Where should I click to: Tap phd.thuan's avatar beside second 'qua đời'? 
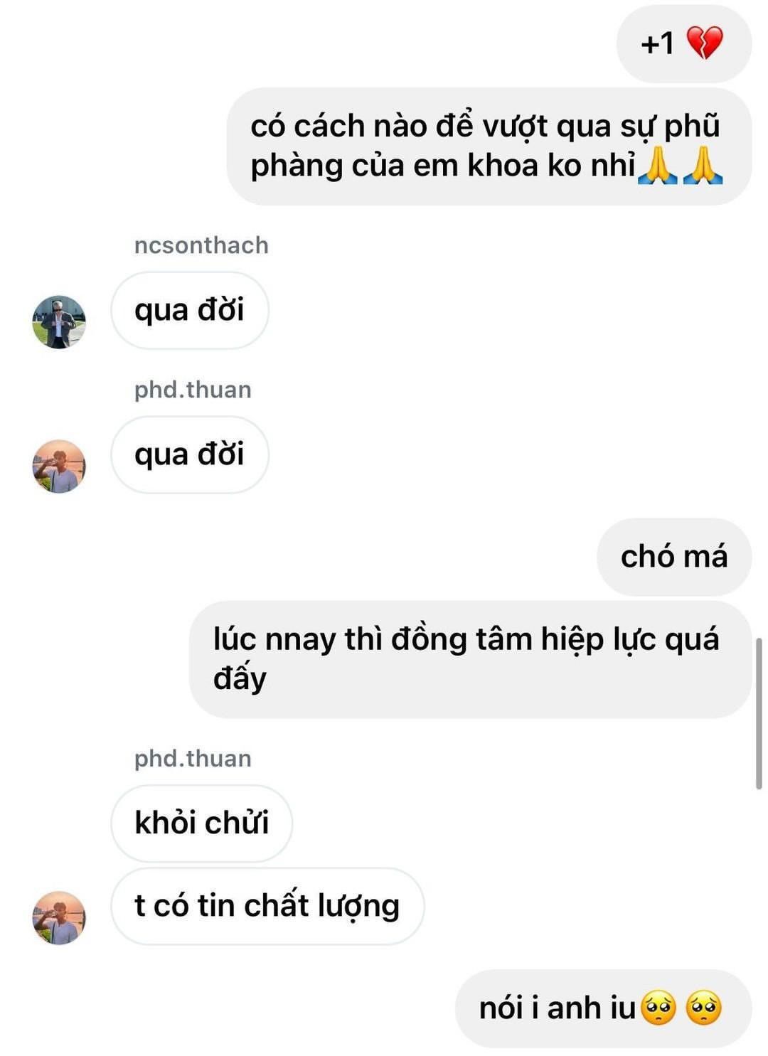pos(59,466)
